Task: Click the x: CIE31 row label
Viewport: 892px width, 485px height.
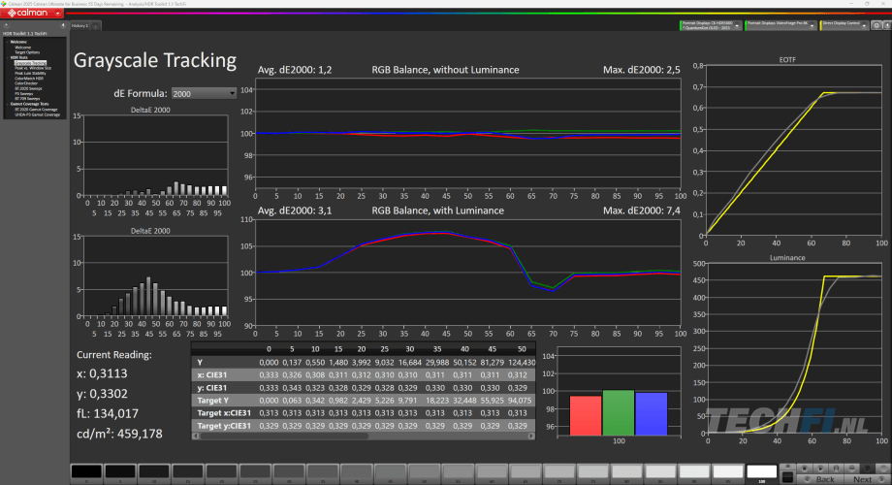Action: pos(212,374)
